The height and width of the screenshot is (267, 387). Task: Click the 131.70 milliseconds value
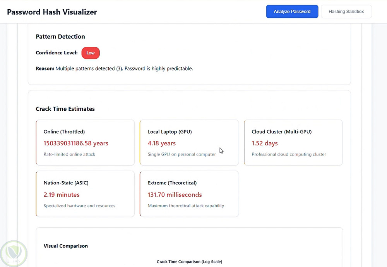(175, 194)
